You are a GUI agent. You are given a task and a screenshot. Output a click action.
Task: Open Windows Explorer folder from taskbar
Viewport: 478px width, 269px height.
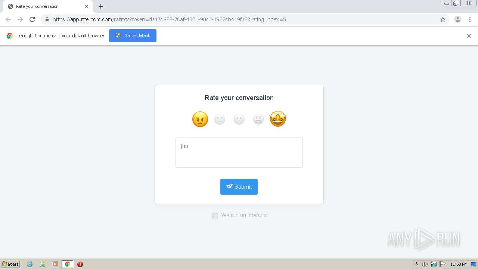[x=42, y=264]
